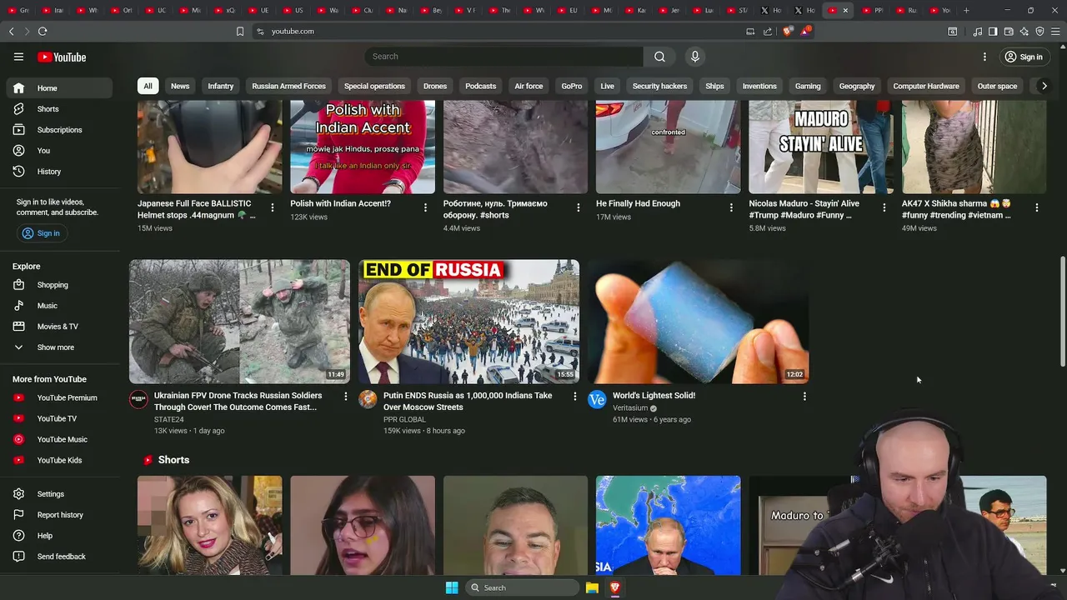Open options for Ukrainian FPV Drone video

346,397
